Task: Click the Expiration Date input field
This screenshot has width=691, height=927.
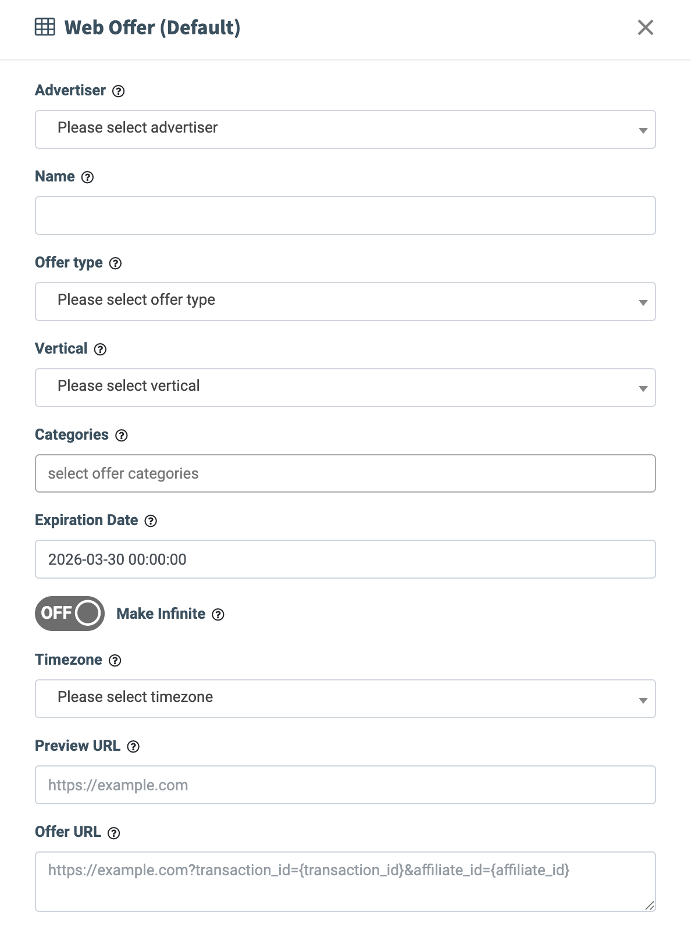Action: tap(345, 559)
